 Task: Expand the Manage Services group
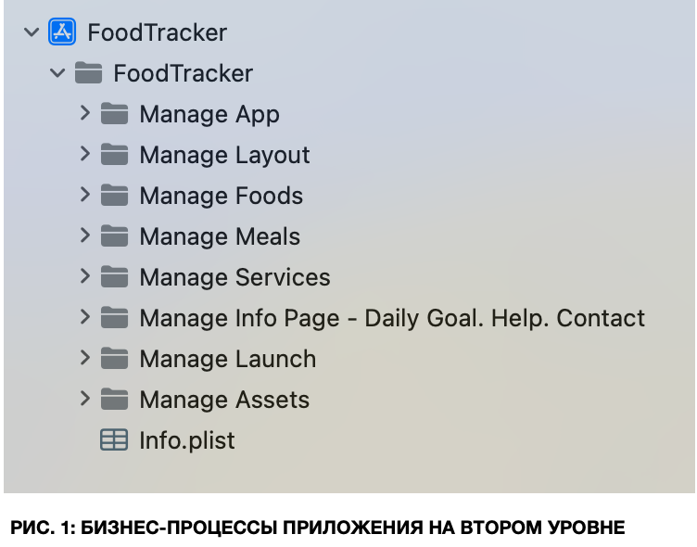click(84, 276)
